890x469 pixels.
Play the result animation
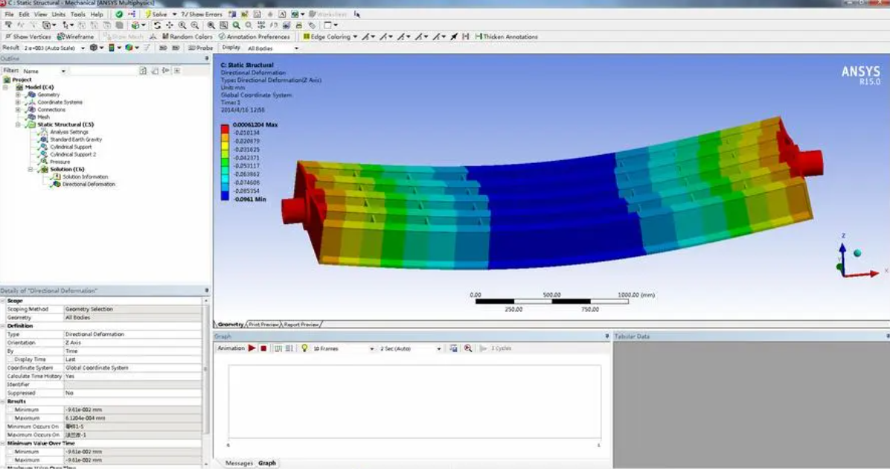point(252,348)
